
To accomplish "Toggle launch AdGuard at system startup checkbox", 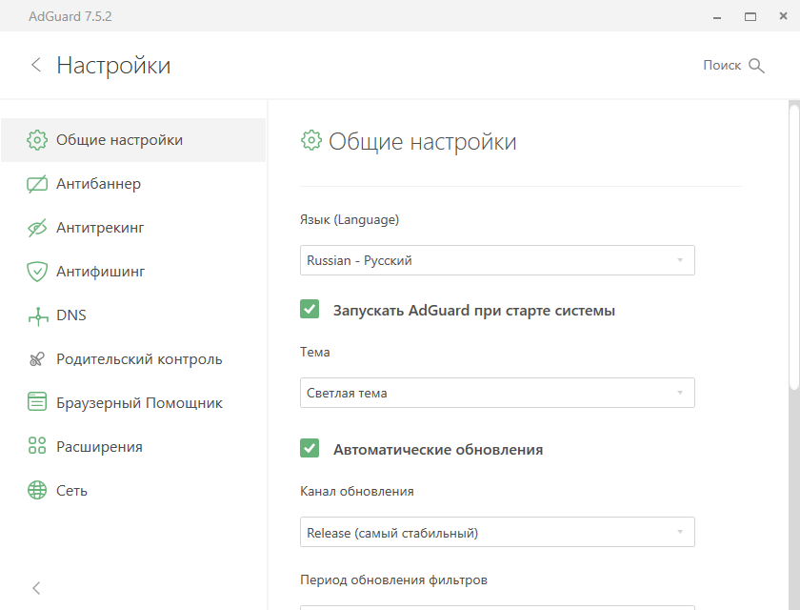I will coord(310,310).
